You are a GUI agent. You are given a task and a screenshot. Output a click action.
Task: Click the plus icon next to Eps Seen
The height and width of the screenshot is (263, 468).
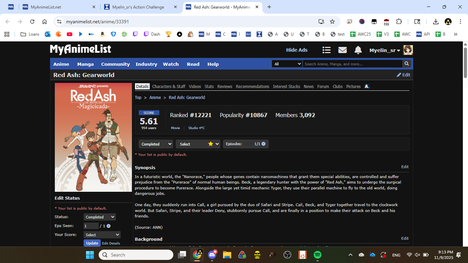tap(109, 226)
